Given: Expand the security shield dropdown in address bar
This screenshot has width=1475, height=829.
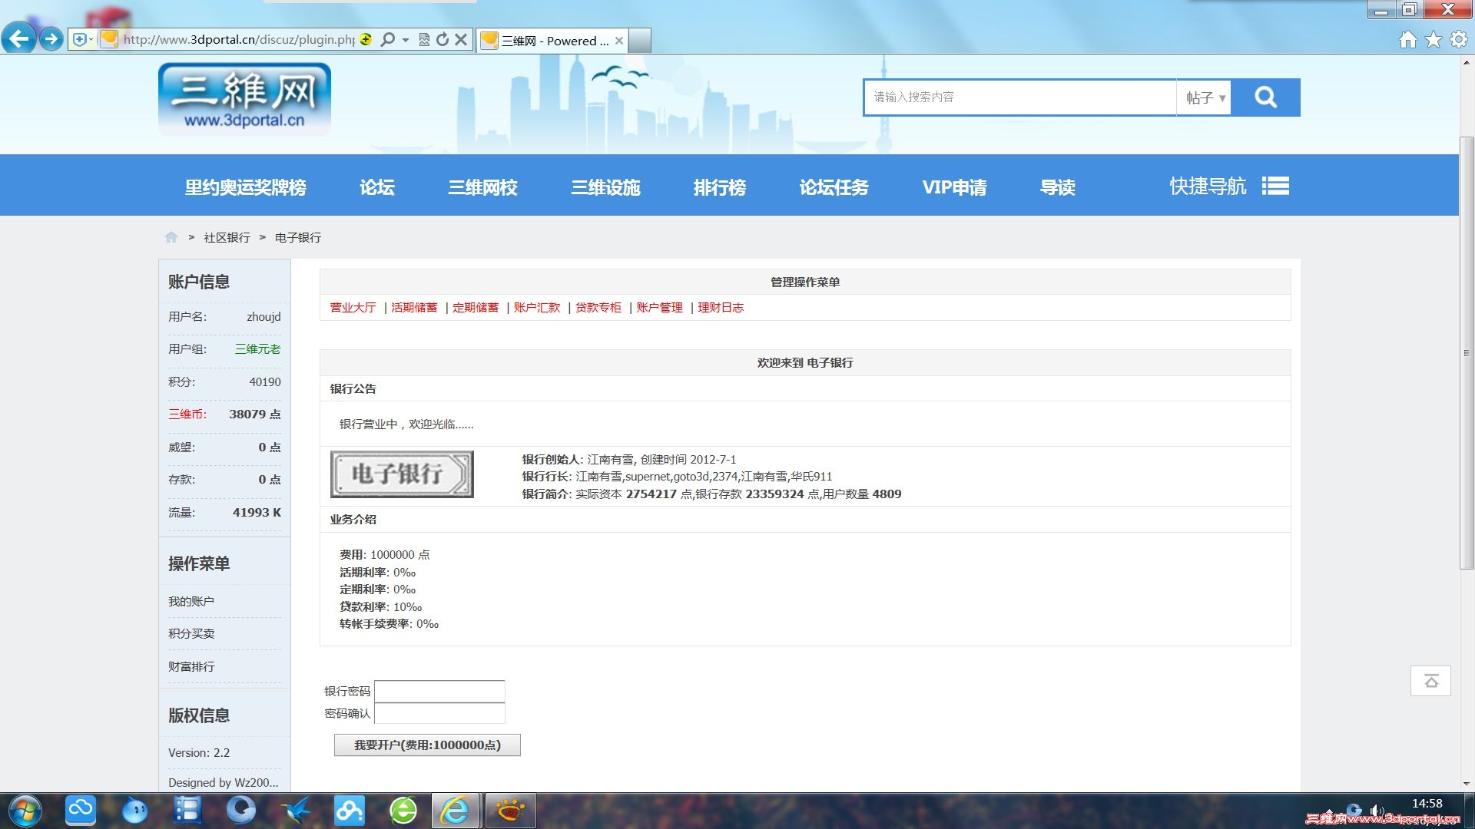Looking at the screenshot, I should point(91,39).
